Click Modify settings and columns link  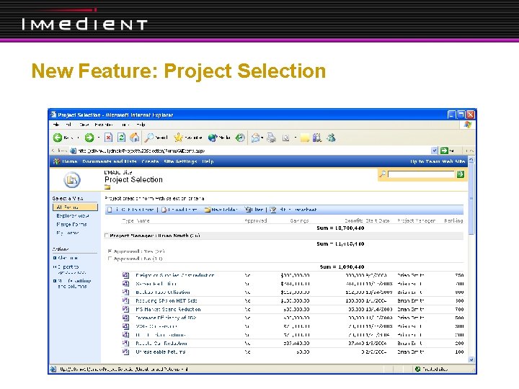click(74, 284)
